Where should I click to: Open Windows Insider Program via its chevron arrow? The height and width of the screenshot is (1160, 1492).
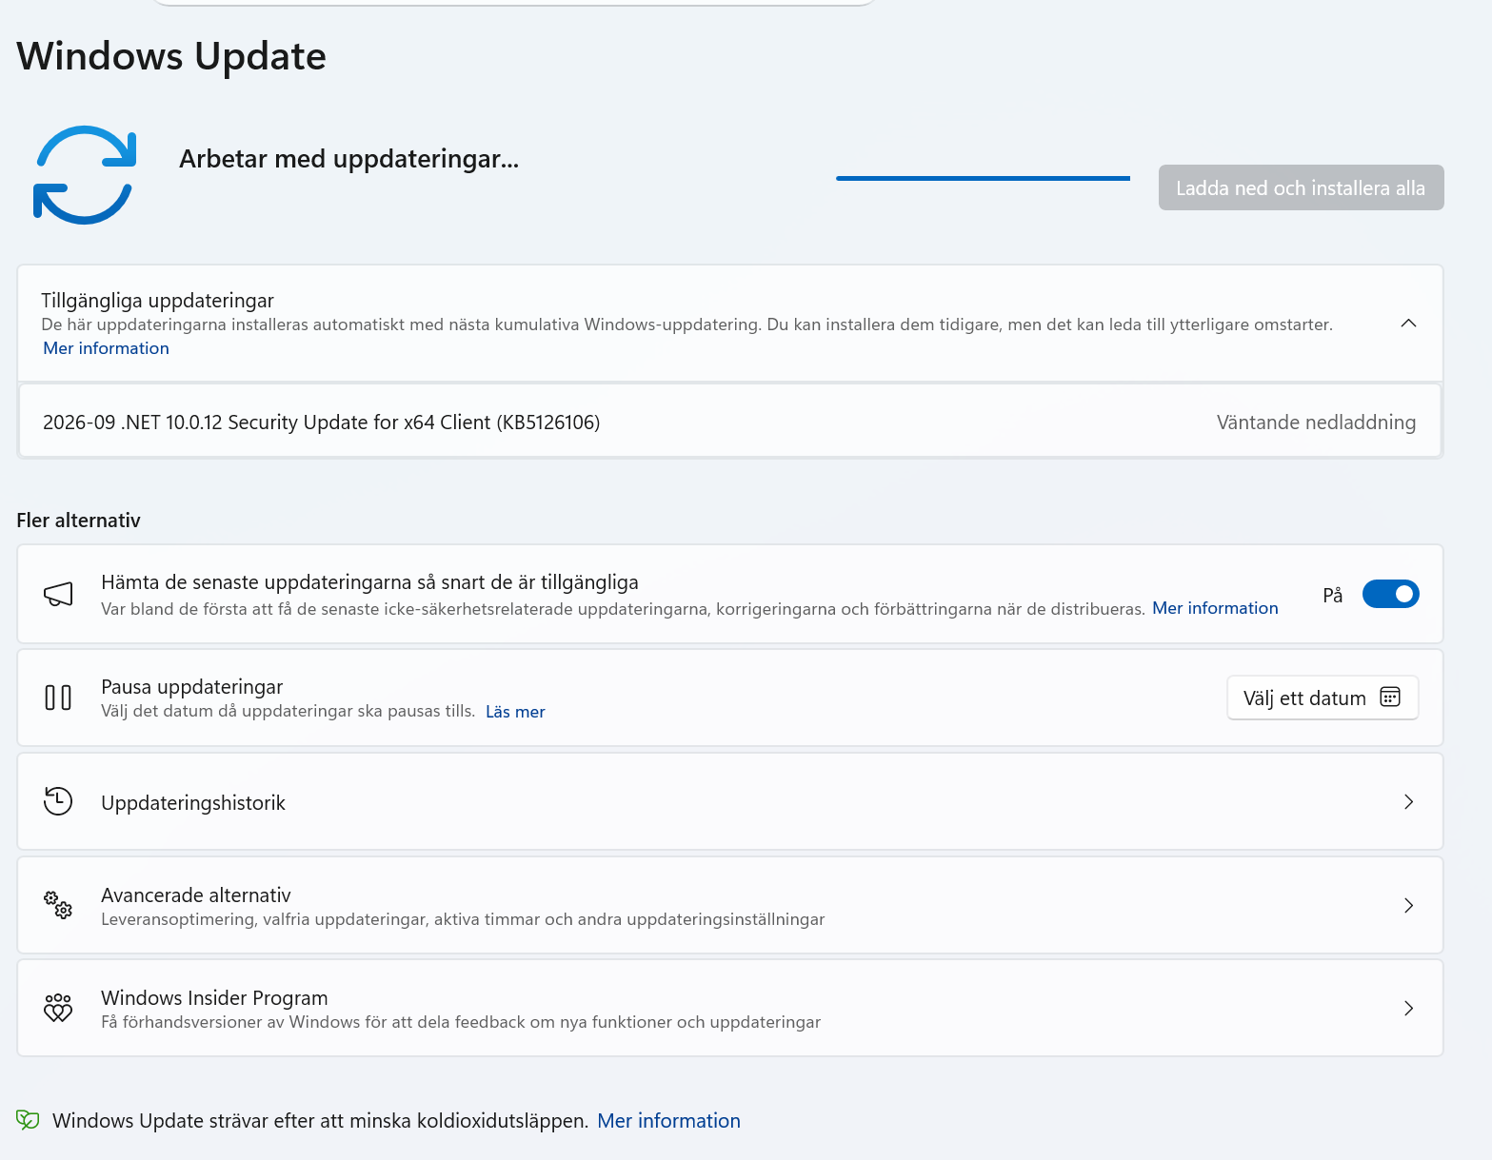(1408, 1008)
